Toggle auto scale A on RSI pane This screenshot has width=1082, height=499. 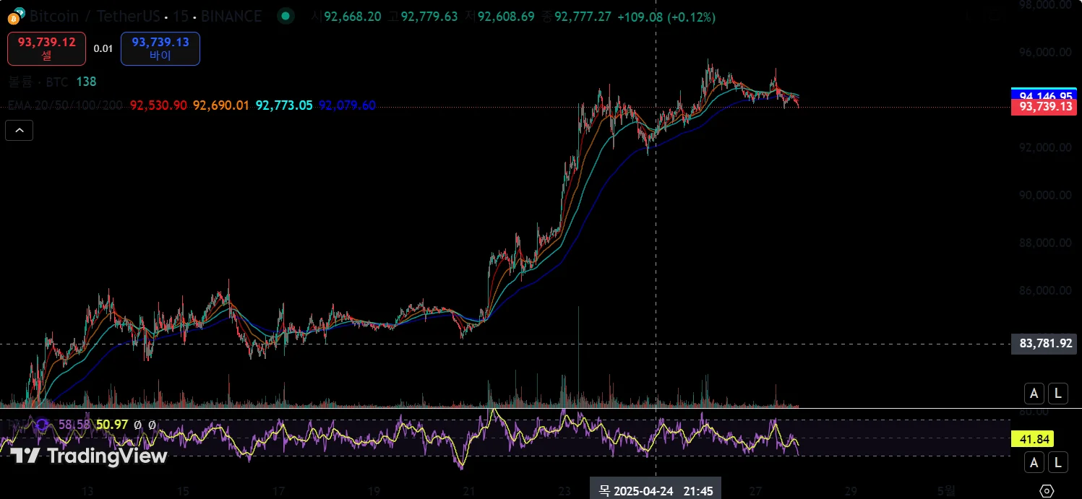coord(1034,463)
